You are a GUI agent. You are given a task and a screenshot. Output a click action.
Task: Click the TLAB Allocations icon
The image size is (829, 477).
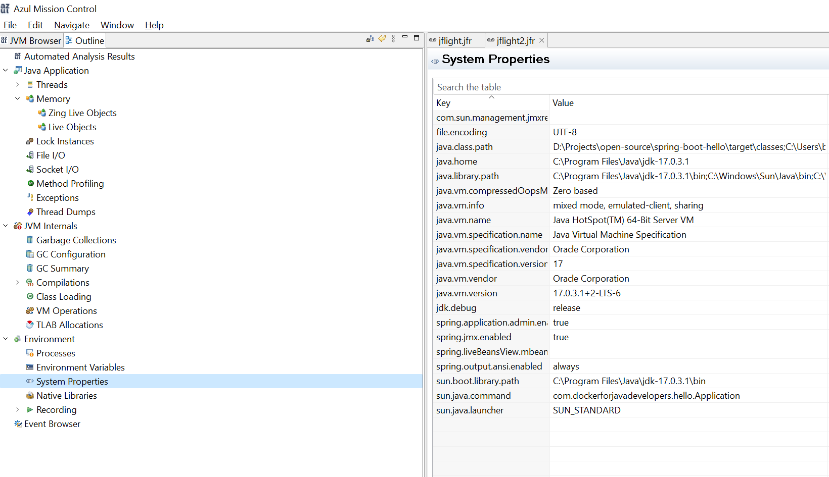point(30,325)
